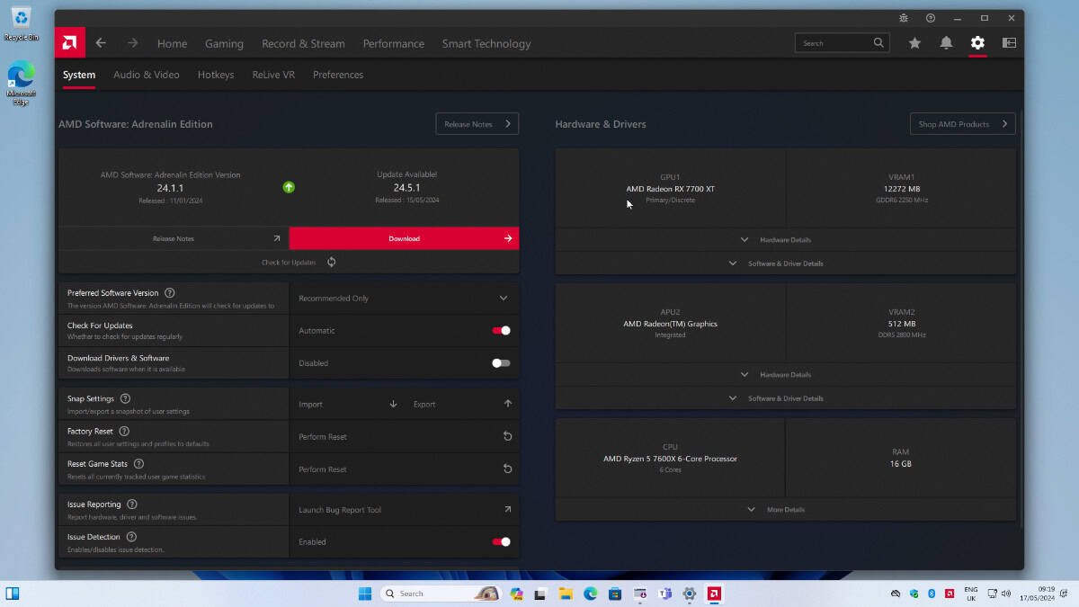Click Reset Game Stats help icon
This screenshot has width=1079, height=607.
click(138, 463)
